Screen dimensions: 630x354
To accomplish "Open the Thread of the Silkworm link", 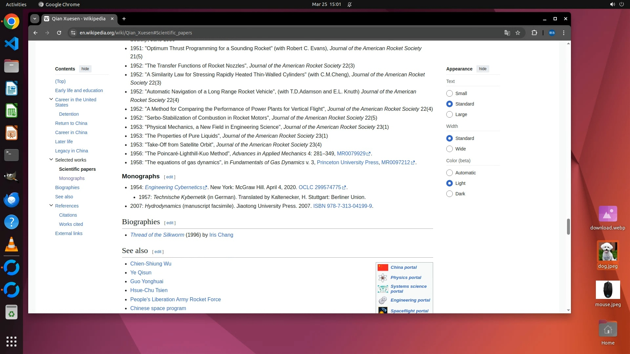I will coord(157,235).
